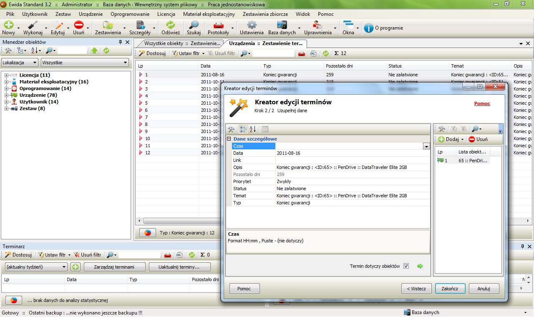534x317 pixels.
Task: Open Ustawienia gear icon
Action: [x=252, y=25]
